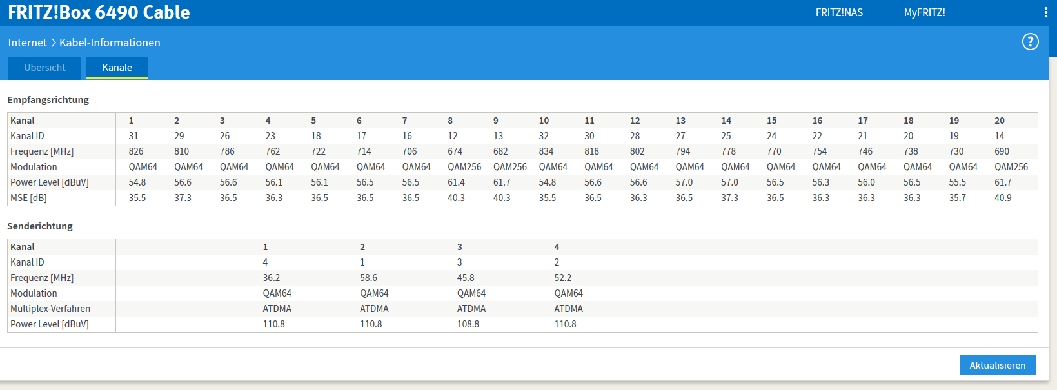Screen dimensions: 1057x390
Task: Click downstream frequency value 706
Action: click(x=410, y=151)
